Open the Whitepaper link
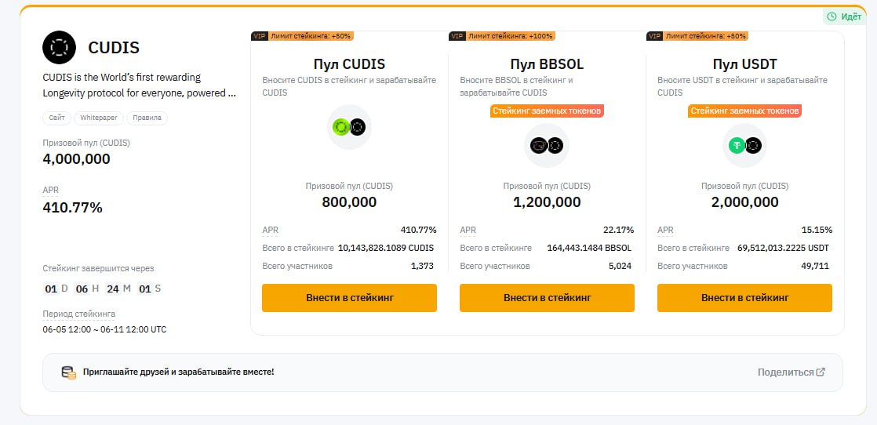877x425 pixels. tap(98, 118)
